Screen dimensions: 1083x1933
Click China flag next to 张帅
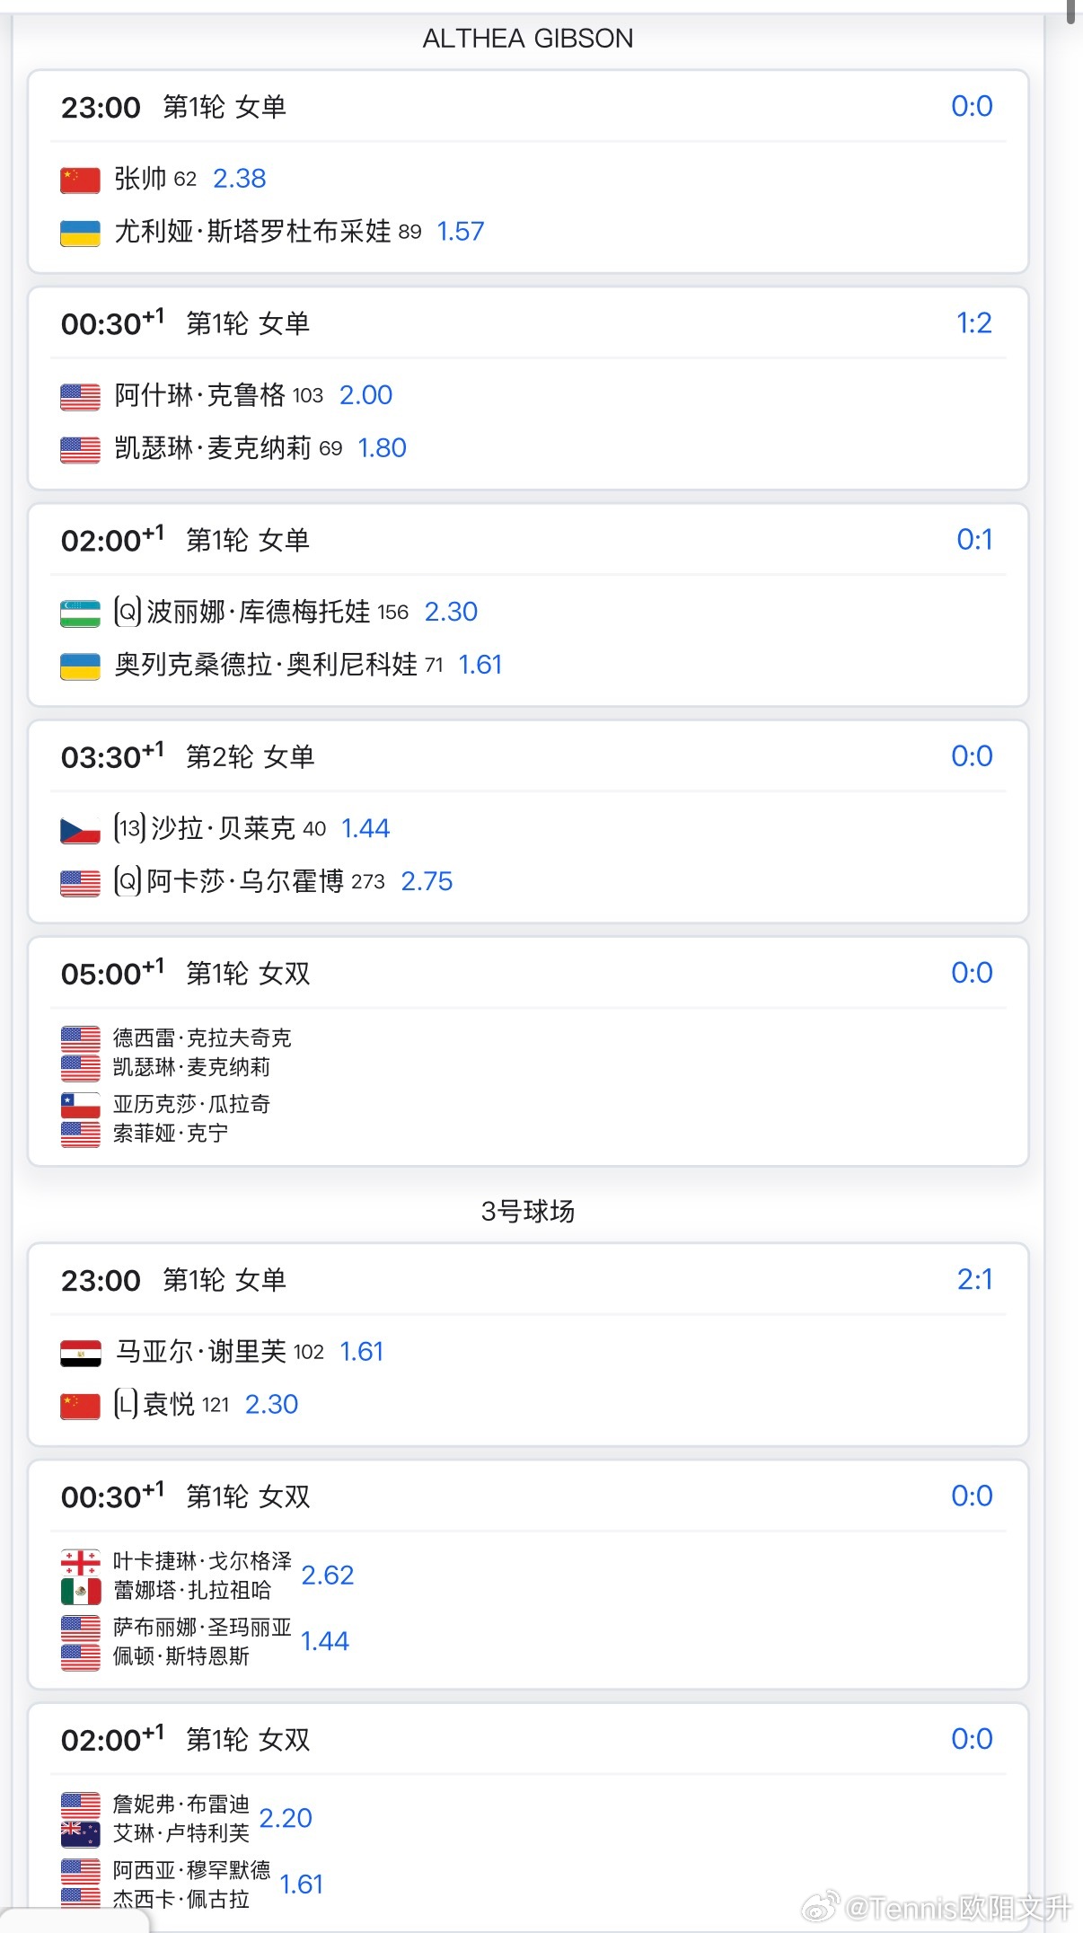coord(80,180)
